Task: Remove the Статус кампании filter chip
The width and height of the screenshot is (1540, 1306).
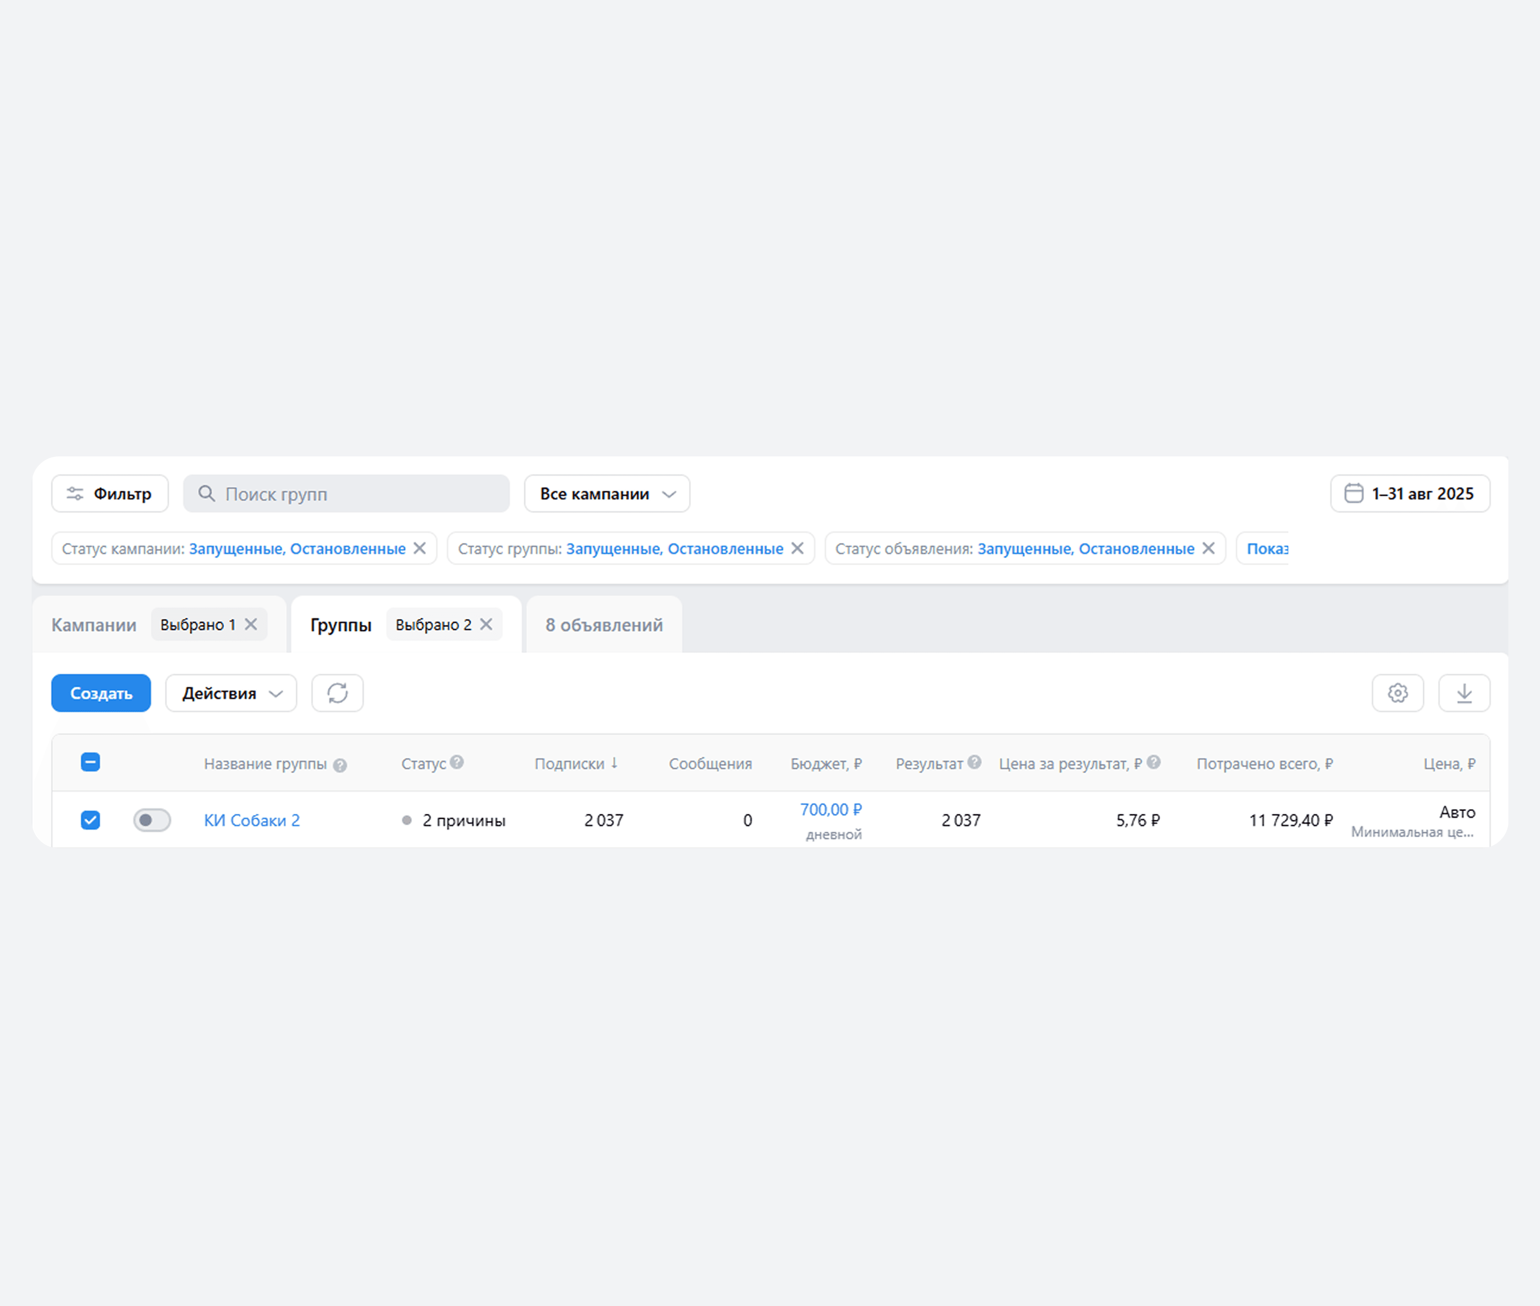Action: point(420,549)
